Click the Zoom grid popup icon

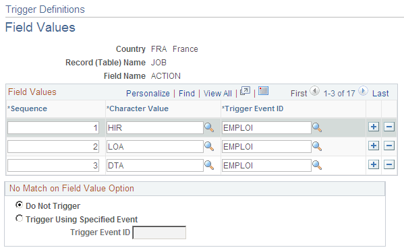pos(245,91)
